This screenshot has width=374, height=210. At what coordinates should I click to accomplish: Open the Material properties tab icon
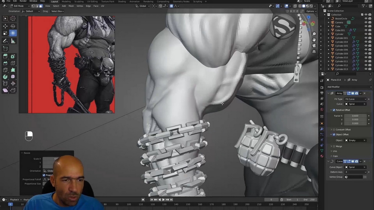tap(322, 156)
